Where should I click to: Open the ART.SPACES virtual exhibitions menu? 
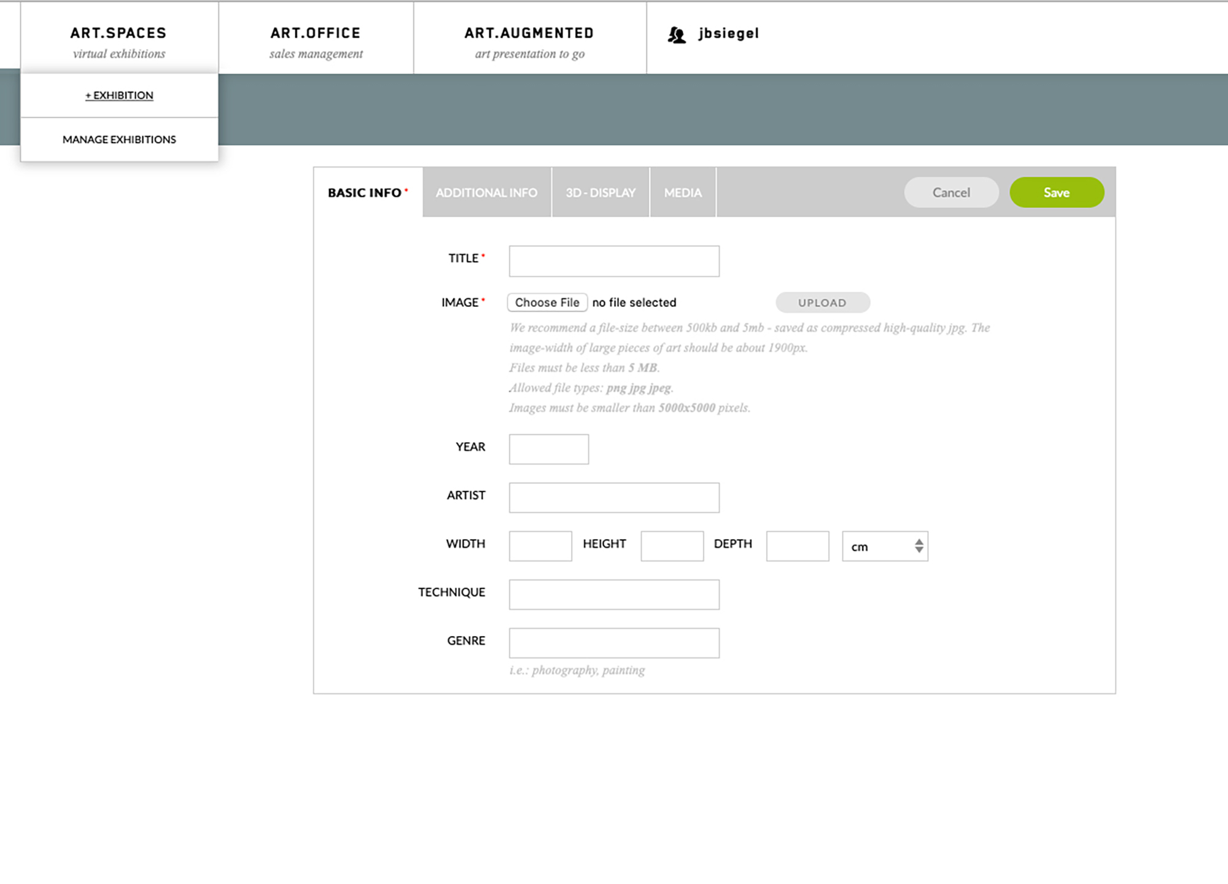pos(119,41)
